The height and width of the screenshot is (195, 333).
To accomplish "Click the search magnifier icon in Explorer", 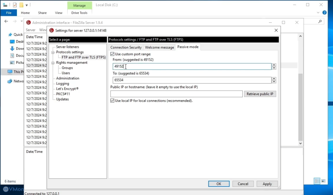I will (x=320, y=21).
